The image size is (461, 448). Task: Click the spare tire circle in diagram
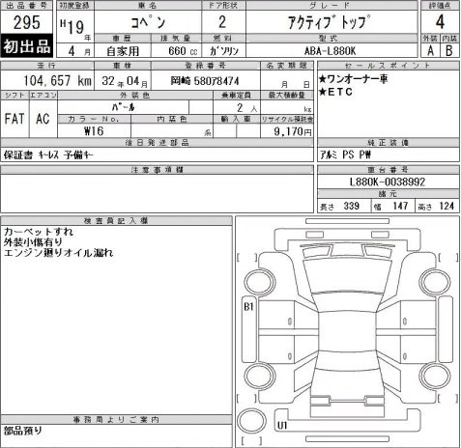(252, 421)
